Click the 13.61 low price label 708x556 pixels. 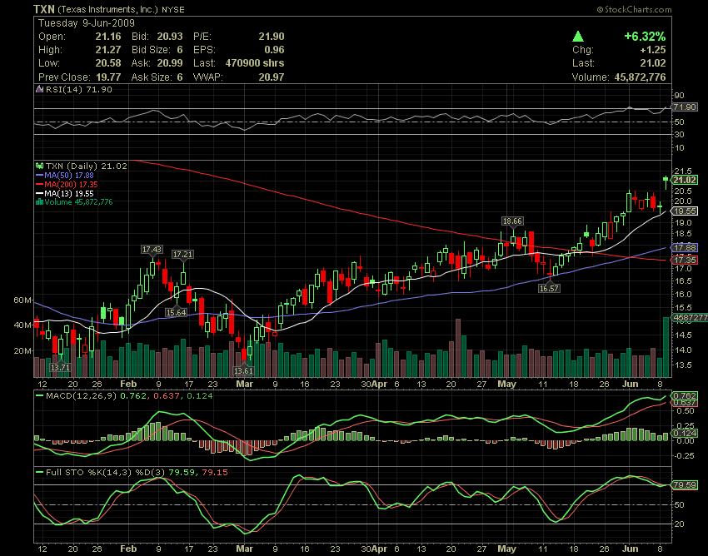pos(244,370)
